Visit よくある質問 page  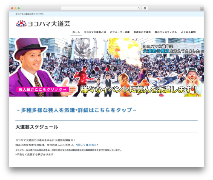click(x=188, y=32)
